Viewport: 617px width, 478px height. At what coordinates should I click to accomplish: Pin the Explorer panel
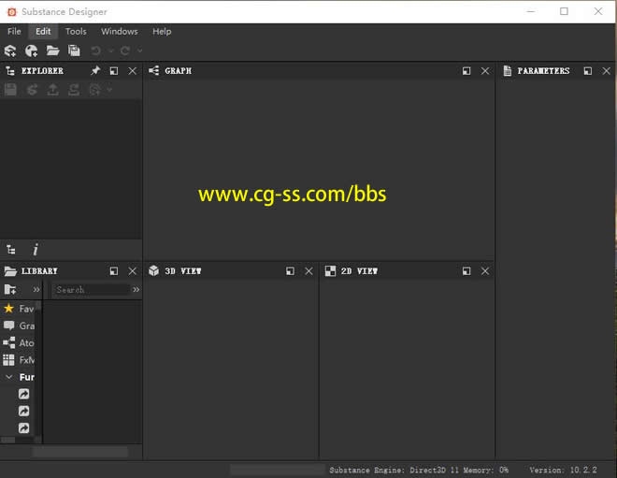95,71
